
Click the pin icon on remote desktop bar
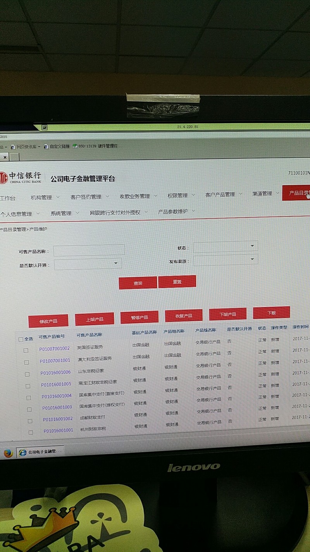coord(45,127)
